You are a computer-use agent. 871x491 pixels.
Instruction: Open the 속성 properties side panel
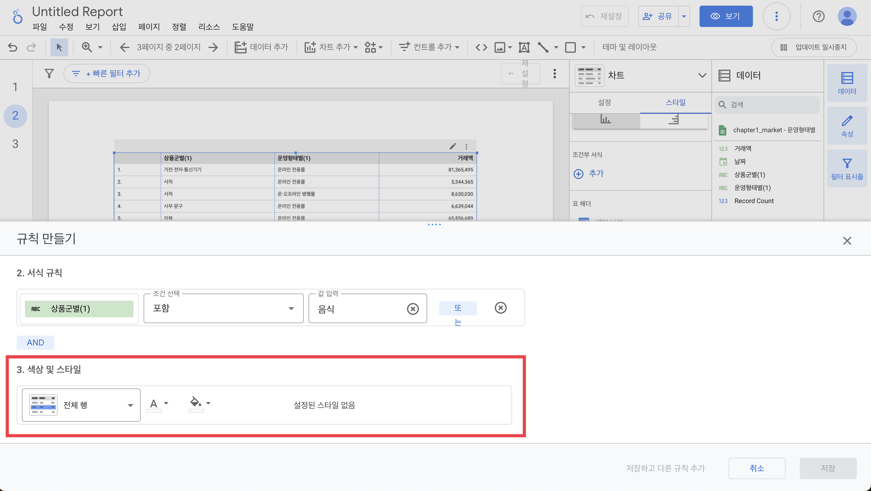[847, 126]
